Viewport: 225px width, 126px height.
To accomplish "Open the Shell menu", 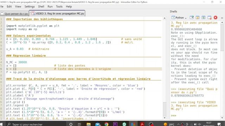I will [41, 7].
